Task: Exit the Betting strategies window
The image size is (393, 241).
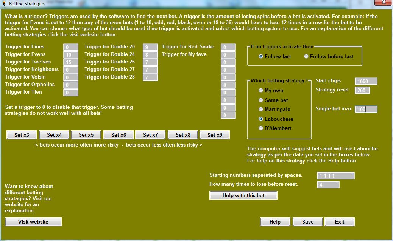Action: pyautogui.click(x=340, y=222)
